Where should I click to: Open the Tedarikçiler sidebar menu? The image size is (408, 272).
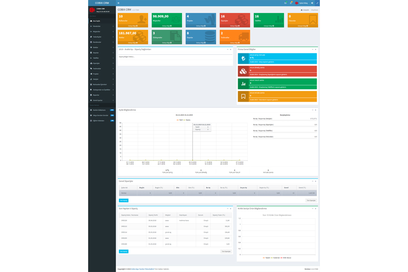(102, 37)
